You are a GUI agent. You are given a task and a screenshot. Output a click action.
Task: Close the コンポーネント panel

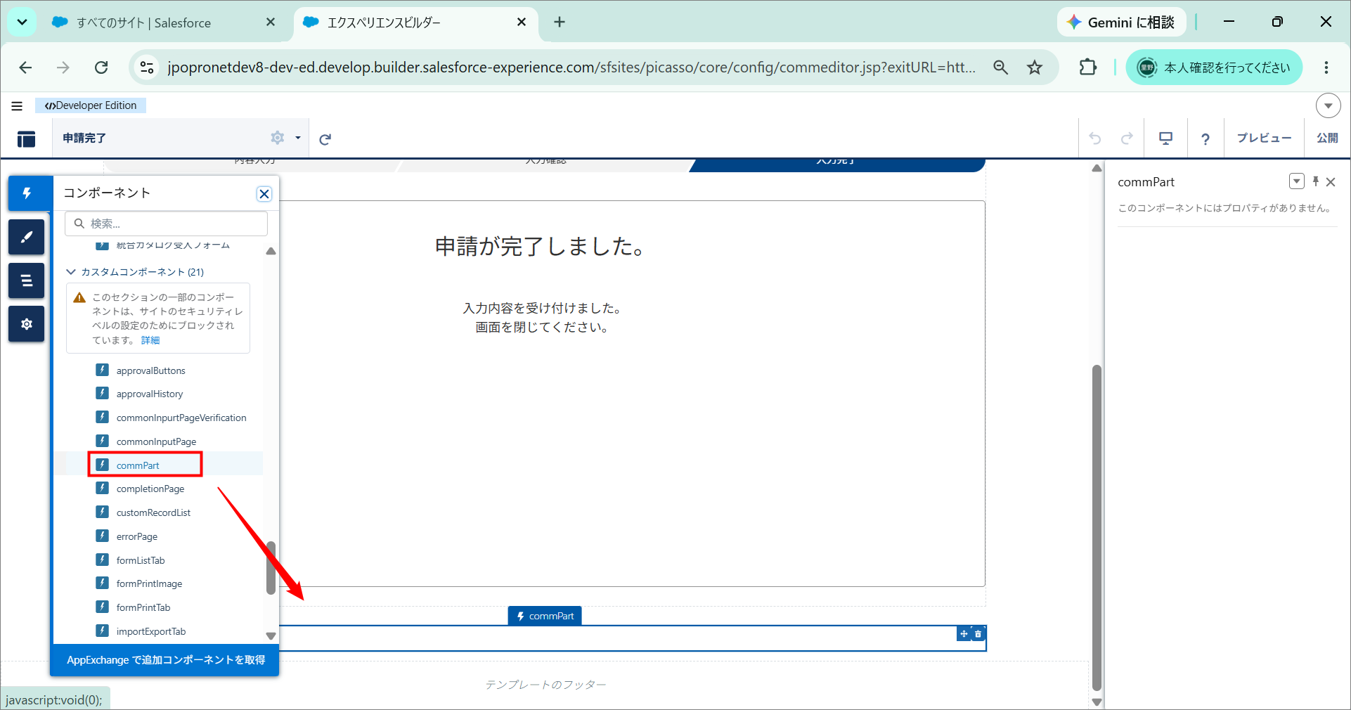coord(264,194)
